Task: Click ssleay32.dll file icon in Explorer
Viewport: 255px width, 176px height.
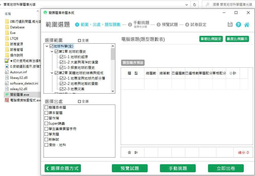Action: pyautogui.click(x=7, y=89)
